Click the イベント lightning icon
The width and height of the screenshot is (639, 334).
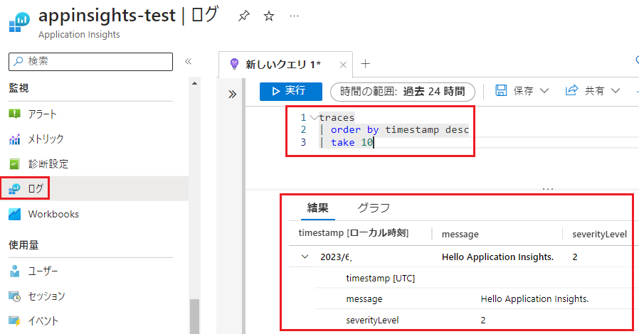15,321
